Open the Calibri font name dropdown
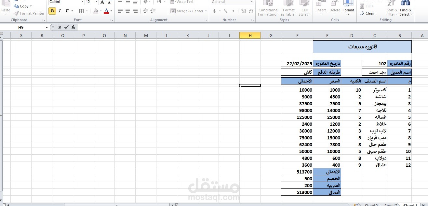Screen dimensions: 428x206 [82, 2]
